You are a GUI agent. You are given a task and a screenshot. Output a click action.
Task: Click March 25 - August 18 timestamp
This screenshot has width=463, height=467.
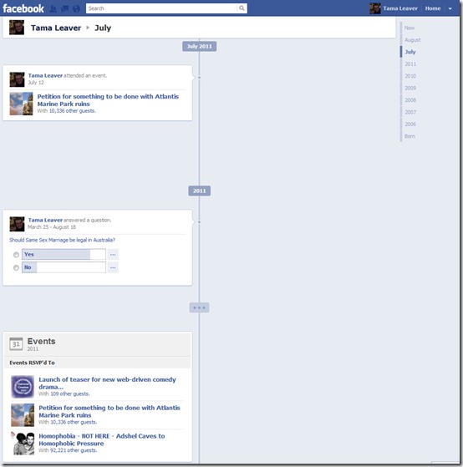click(x=52, y=227)
